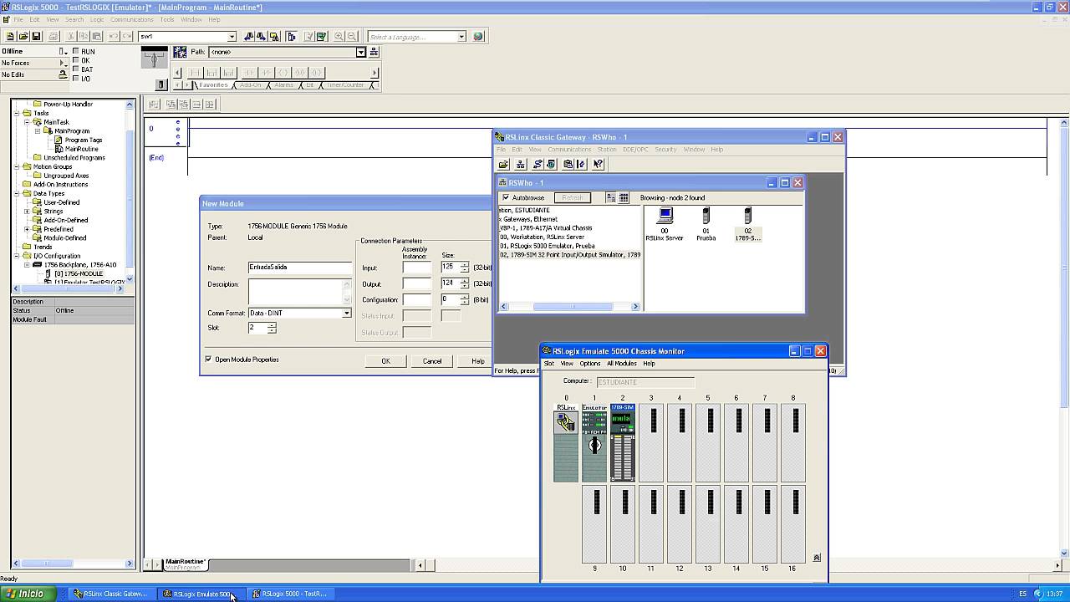Click the Find icon with left arrow

[248, 37]
